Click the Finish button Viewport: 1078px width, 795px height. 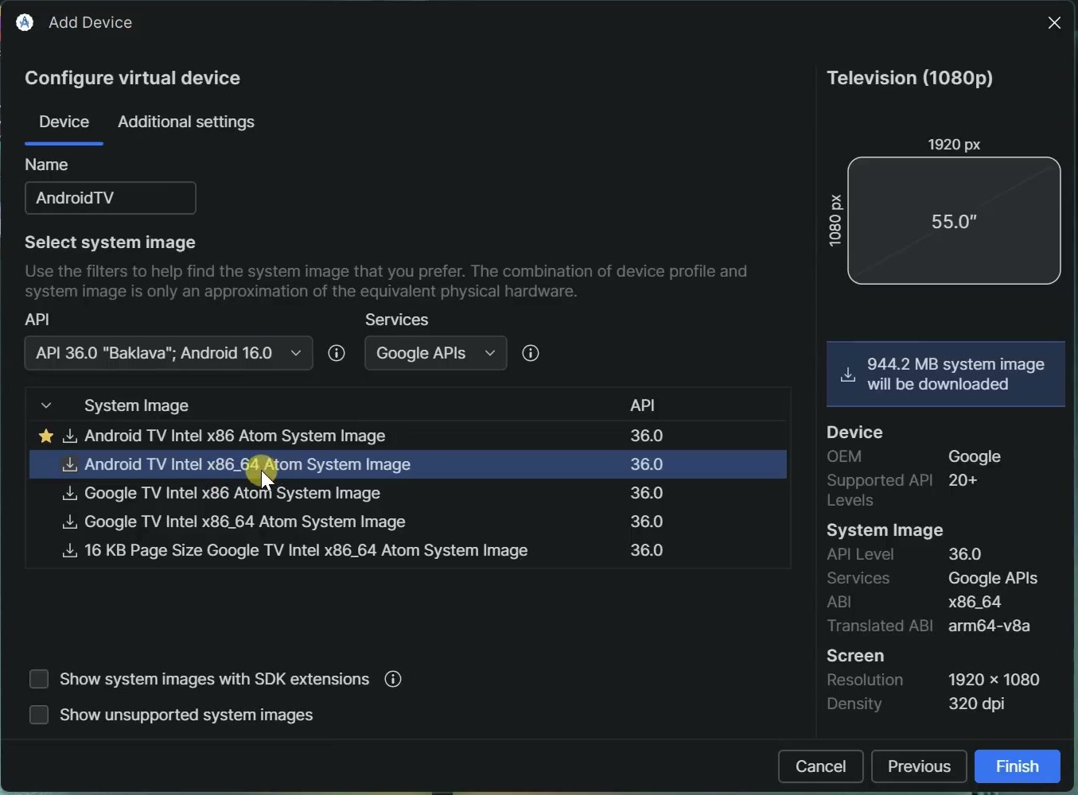click(1018, 766)
